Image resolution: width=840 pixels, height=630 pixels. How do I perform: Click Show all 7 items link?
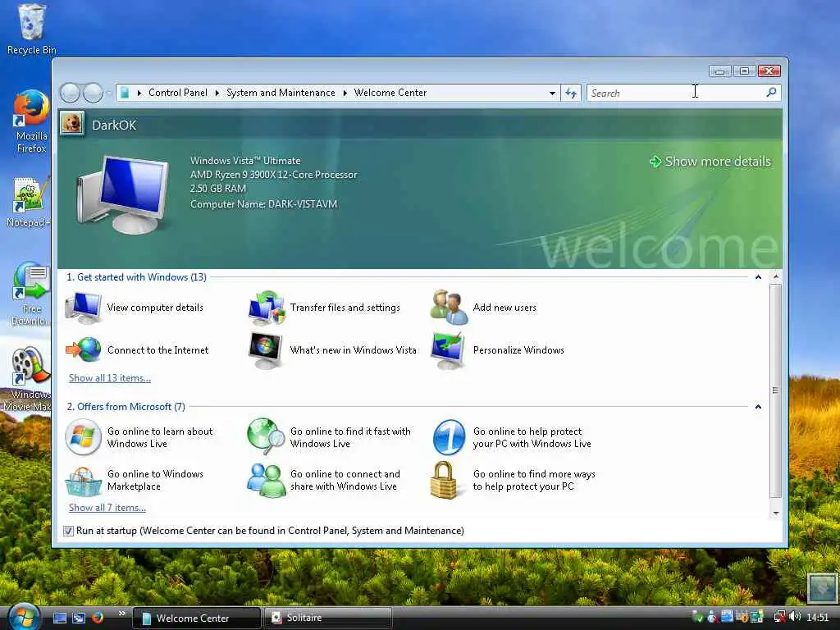coord(107,508)
